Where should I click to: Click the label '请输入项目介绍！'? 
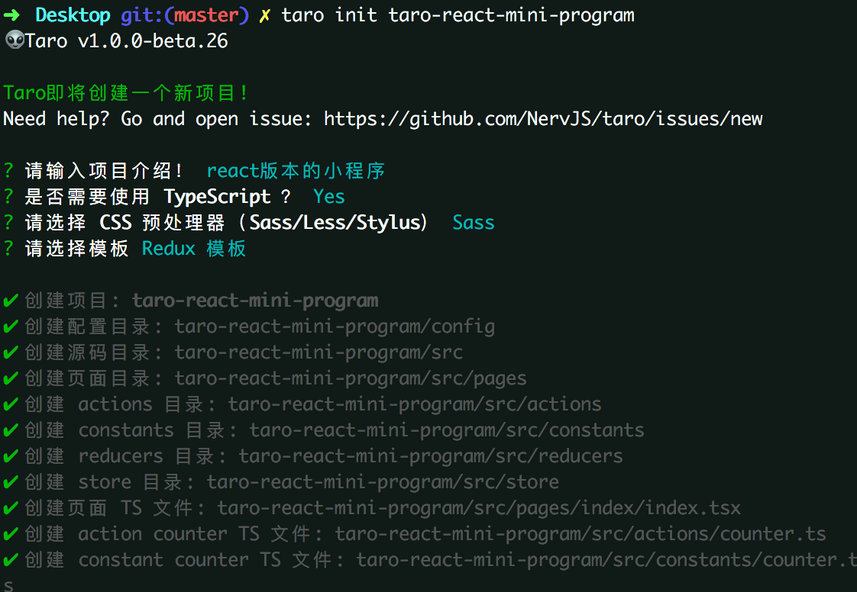(x=104, y=171)
